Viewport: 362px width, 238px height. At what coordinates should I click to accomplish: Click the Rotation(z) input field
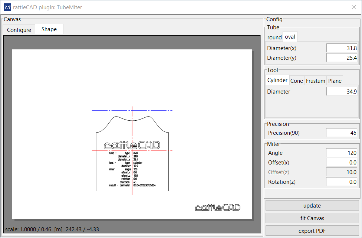342,182
